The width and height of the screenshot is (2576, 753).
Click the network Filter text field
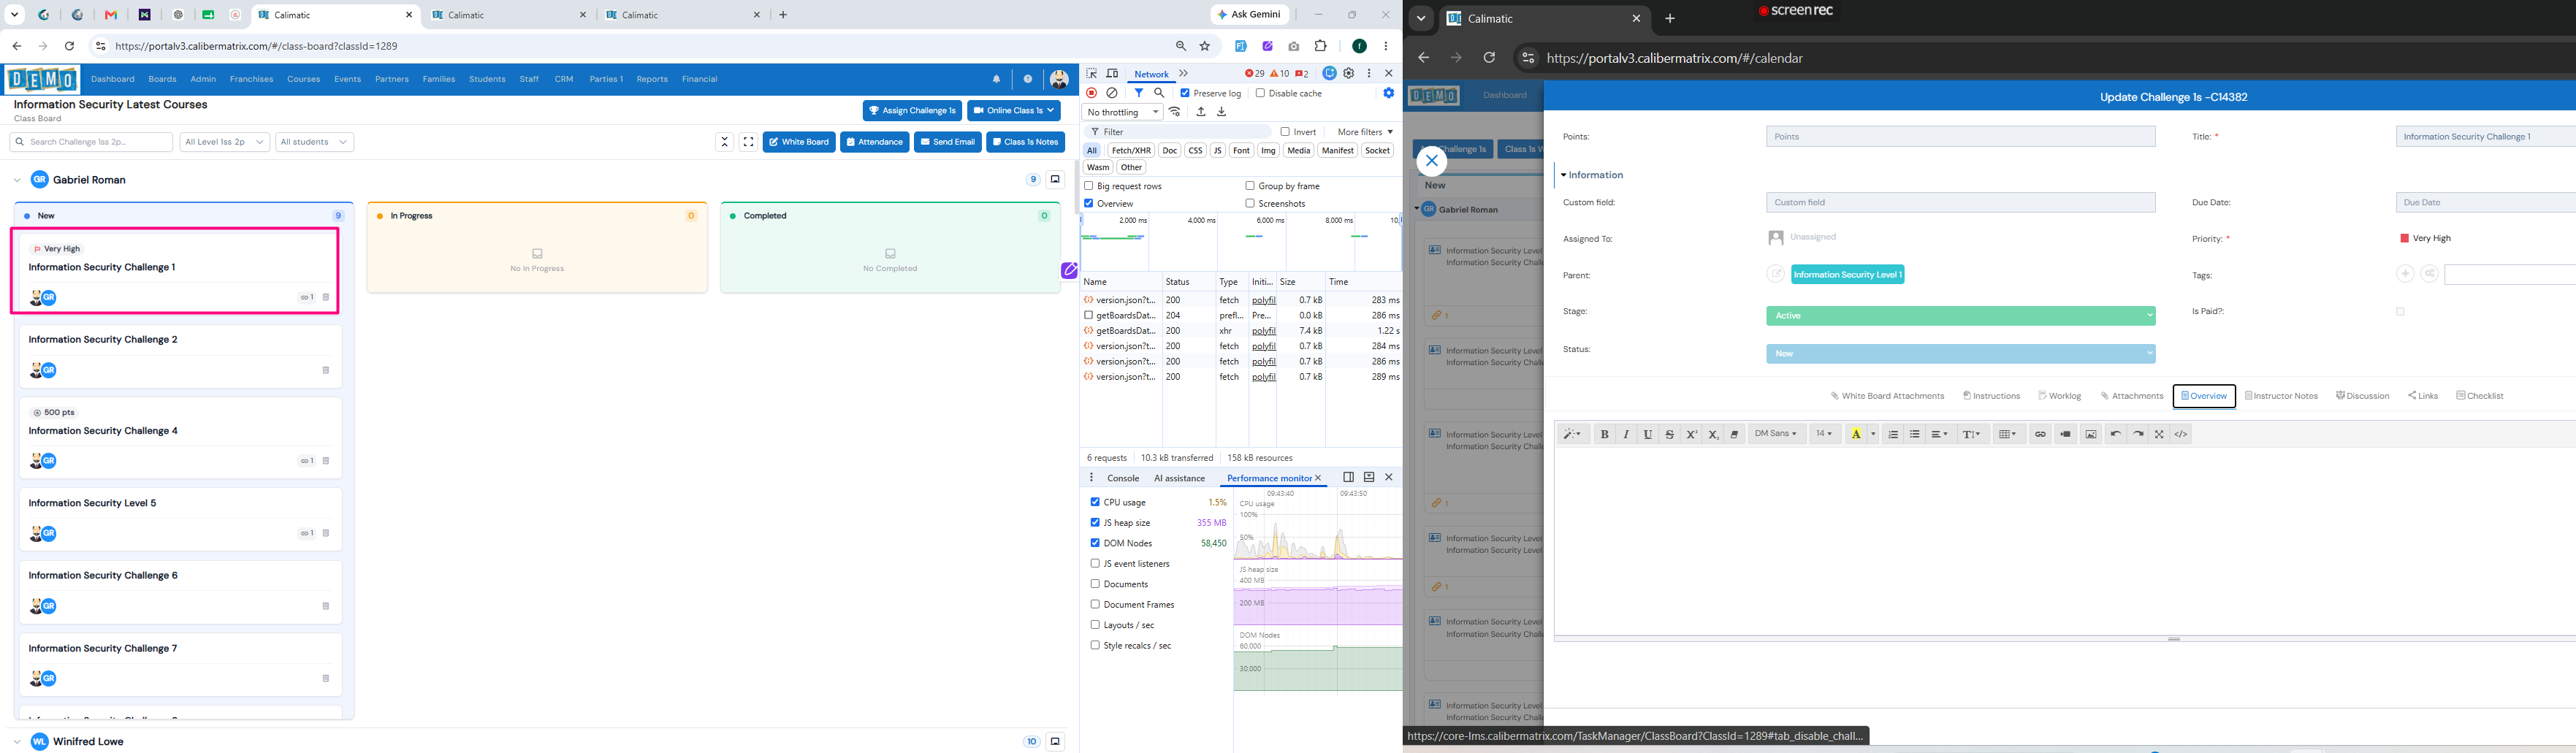pyautogui.click(x=1178, y=132)
